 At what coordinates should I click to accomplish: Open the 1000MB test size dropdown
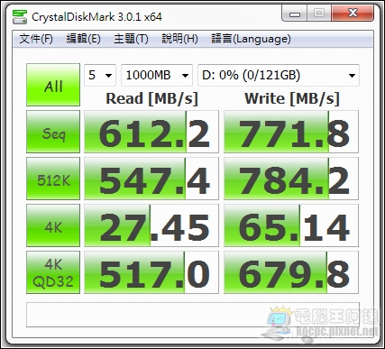coord(157,75)
